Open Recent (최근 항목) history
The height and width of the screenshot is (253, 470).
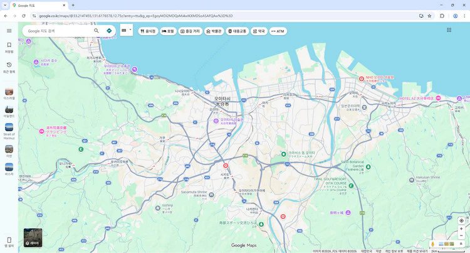9,67
